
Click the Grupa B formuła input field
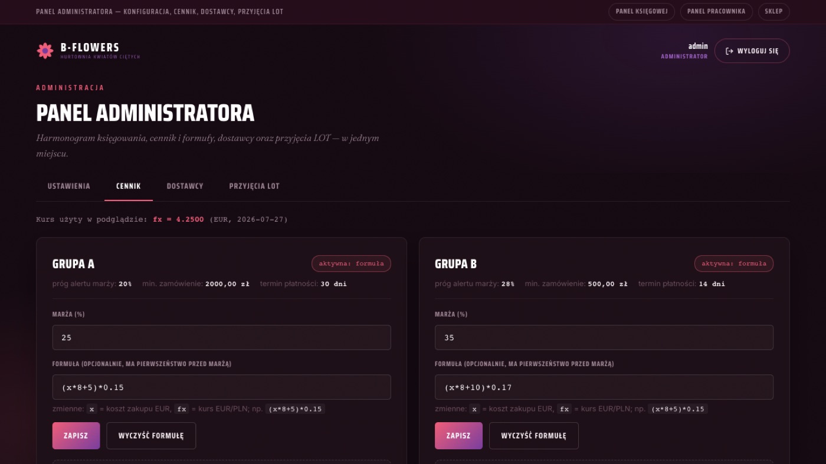604,387
